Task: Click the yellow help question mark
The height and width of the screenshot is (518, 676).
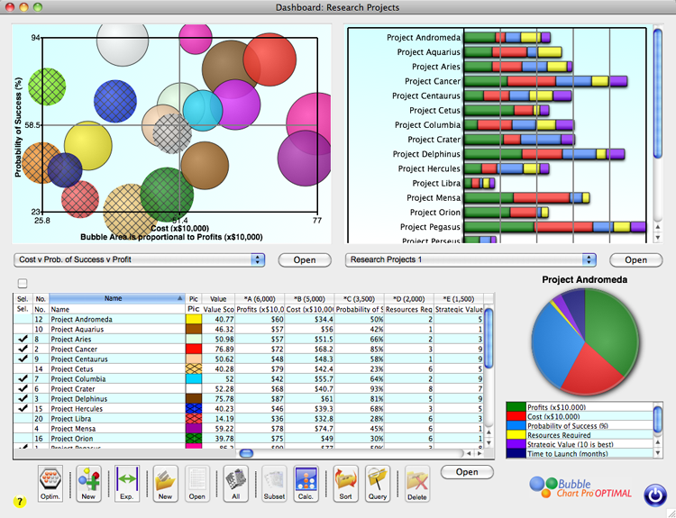Action: pos(19,501)
